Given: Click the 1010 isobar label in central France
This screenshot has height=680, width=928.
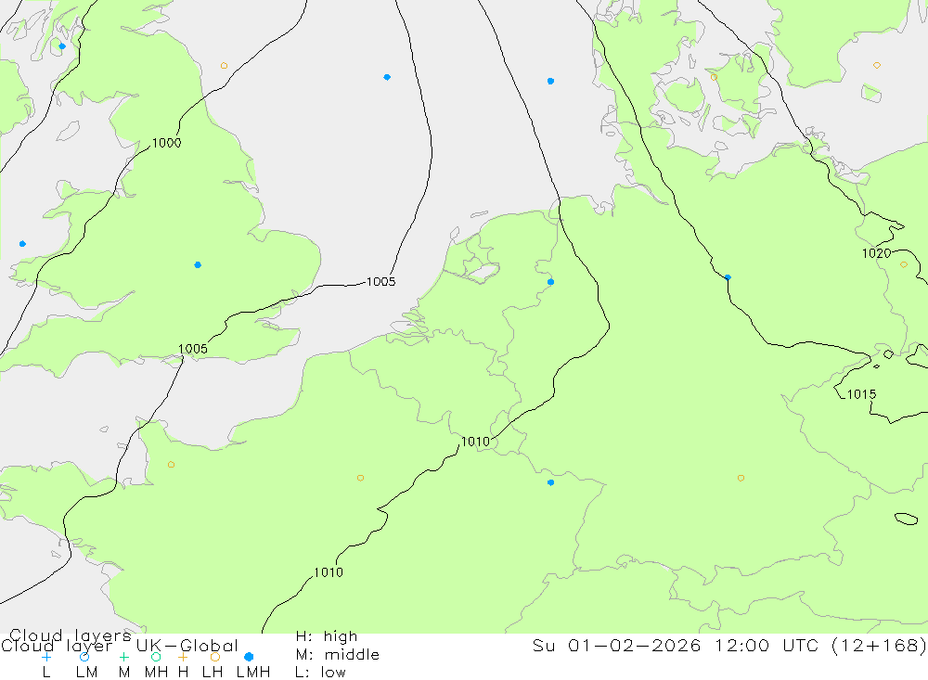Looking at the screenshot, I should point(329,572).
